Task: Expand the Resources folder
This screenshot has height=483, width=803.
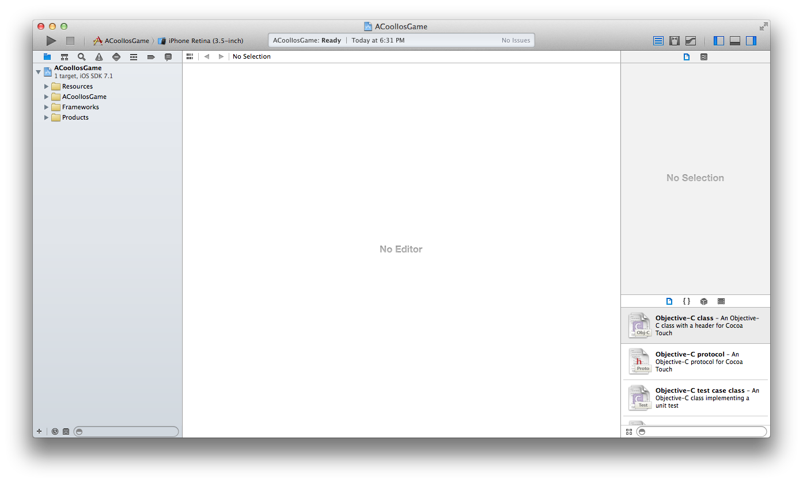Action: (47, 86)
